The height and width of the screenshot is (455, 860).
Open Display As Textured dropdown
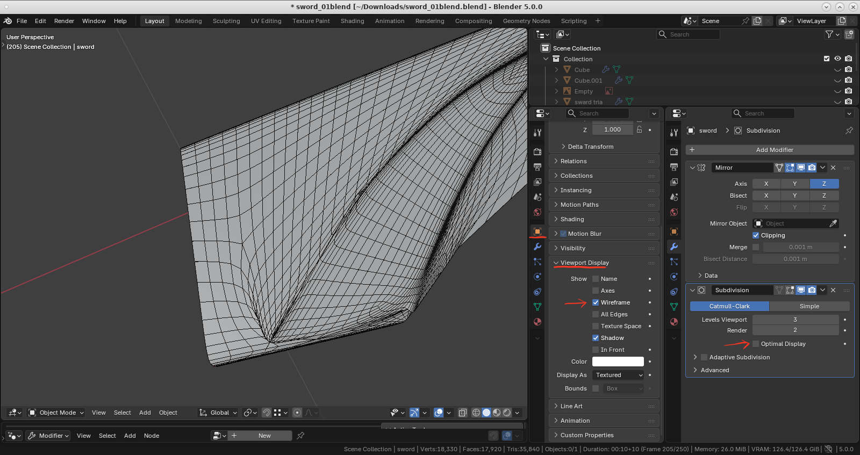coord(618,375)
